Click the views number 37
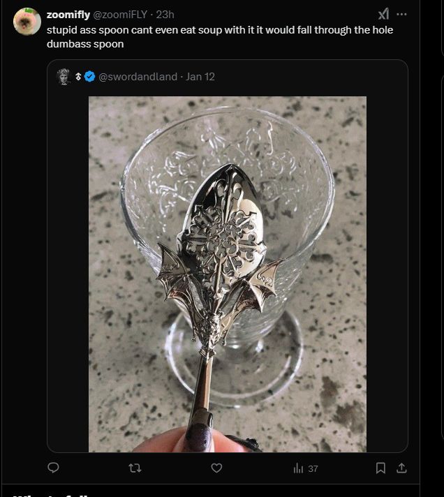Viewport: 444px width, 497px height. (x=313, y=468)
